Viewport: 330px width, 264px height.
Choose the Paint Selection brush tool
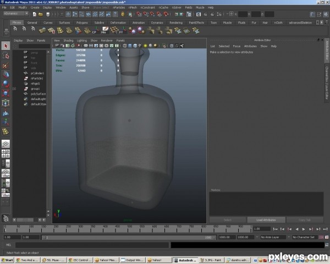(x=5, y=65)
